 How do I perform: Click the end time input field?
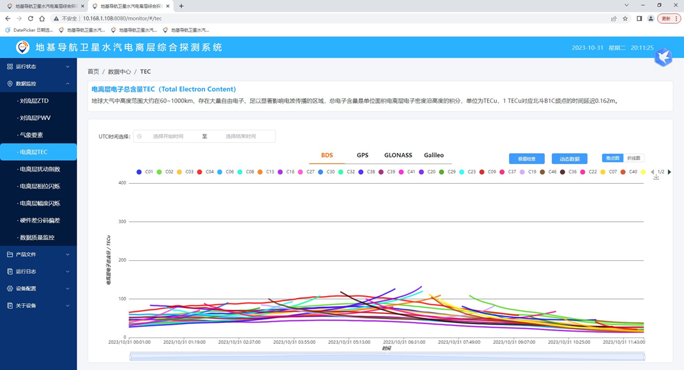point(241,137)
